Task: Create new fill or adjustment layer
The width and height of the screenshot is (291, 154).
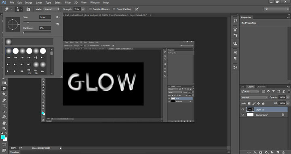Action: [x=266, y=152]
